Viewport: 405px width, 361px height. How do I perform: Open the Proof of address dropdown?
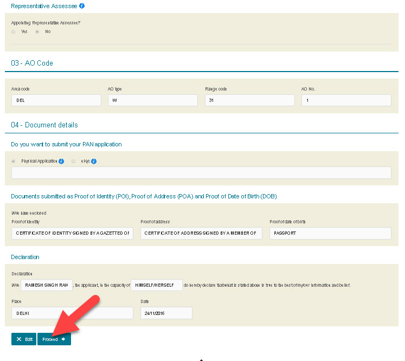(201, 233)
